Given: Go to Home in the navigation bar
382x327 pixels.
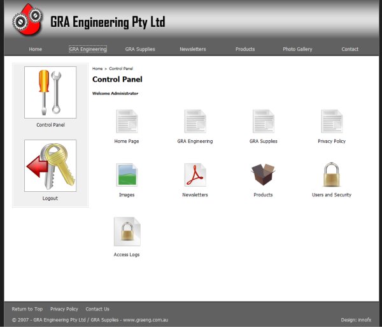Looking at the screenshot, I should pos(35,49).
